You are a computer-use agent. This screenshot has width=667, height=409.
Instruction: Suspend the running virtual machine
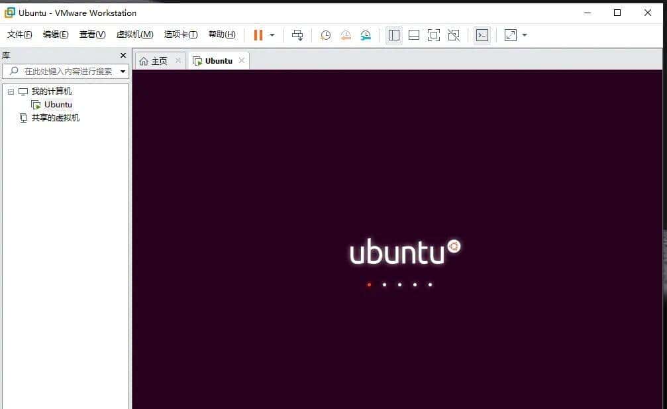tap(258, 34)
